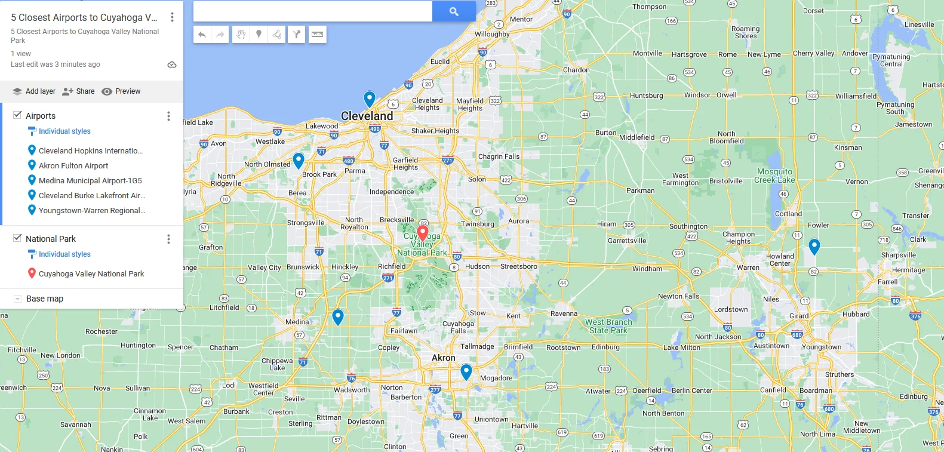
Task: Select Medina Municipal Airport-1G5 list item
Action: pyautogui.click(x=91, y=180)
